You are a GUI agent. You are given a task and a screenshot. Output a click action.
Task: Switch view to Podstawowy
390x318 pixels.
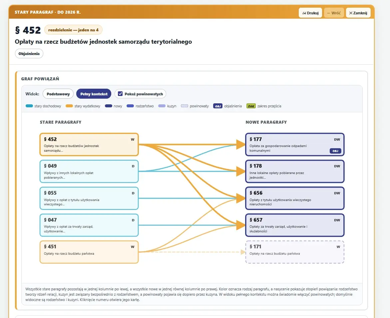click(x=58, y=94)
